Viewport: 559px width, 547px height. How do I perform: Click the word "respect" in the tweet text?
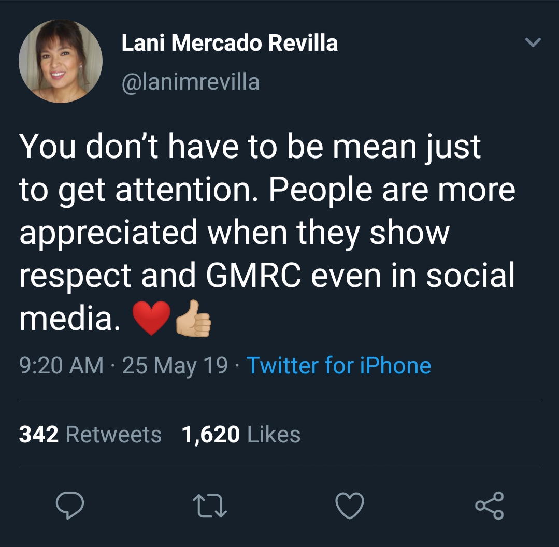pyautogui.click(x=75, y=277)
